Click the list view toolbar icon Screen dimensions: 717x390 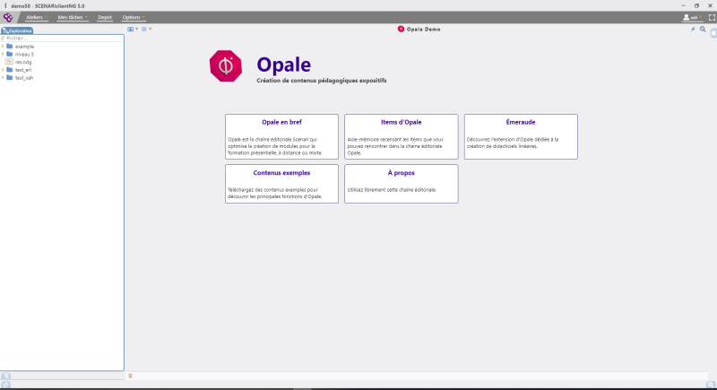(x=144, y=30)
